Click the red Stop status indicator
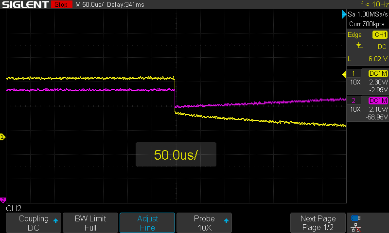Viewport: 389px width, 233px height. (x=61, y=4)
